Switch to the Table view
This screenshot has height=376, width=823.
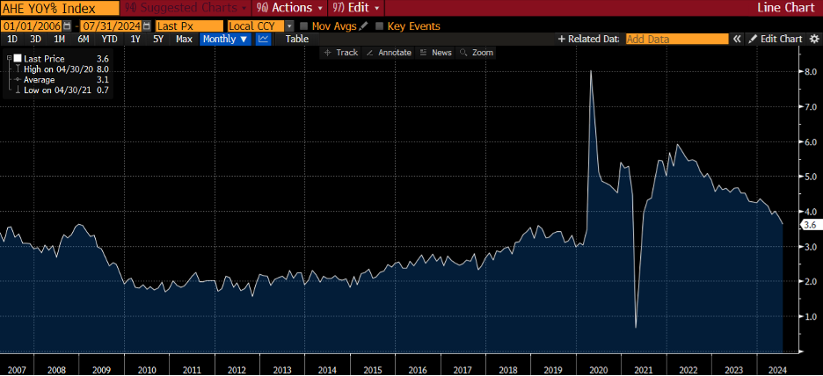297,40
